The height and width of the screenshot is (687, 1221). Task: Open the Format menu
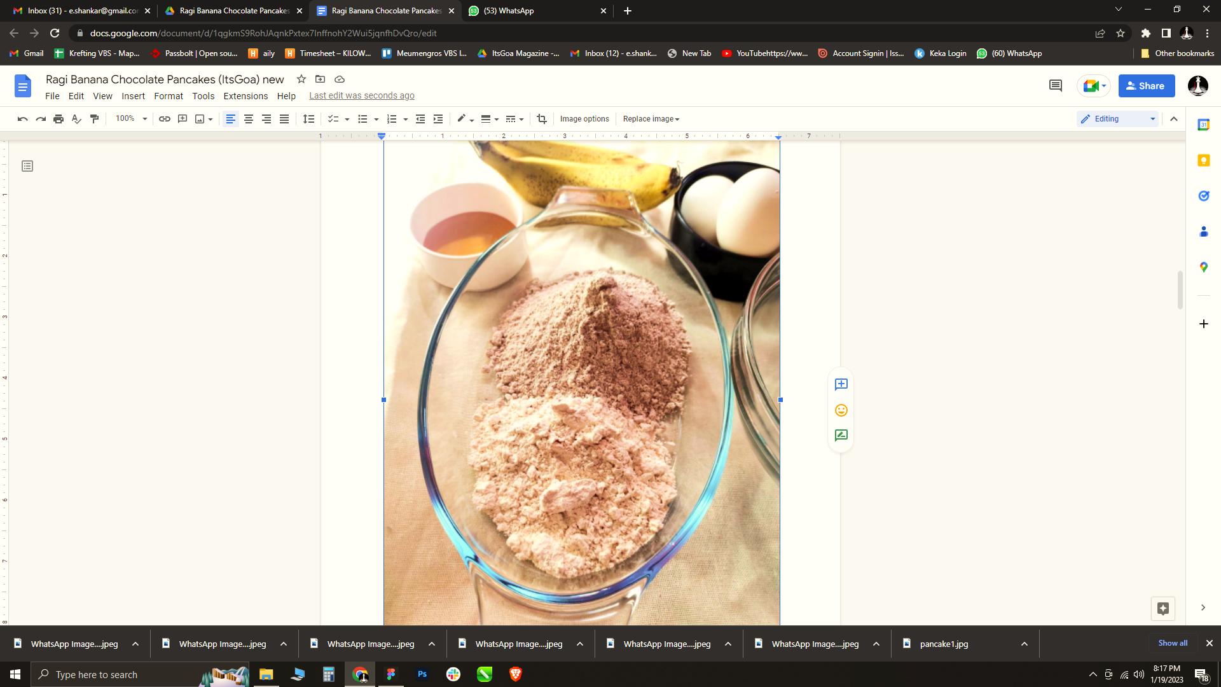168,96
